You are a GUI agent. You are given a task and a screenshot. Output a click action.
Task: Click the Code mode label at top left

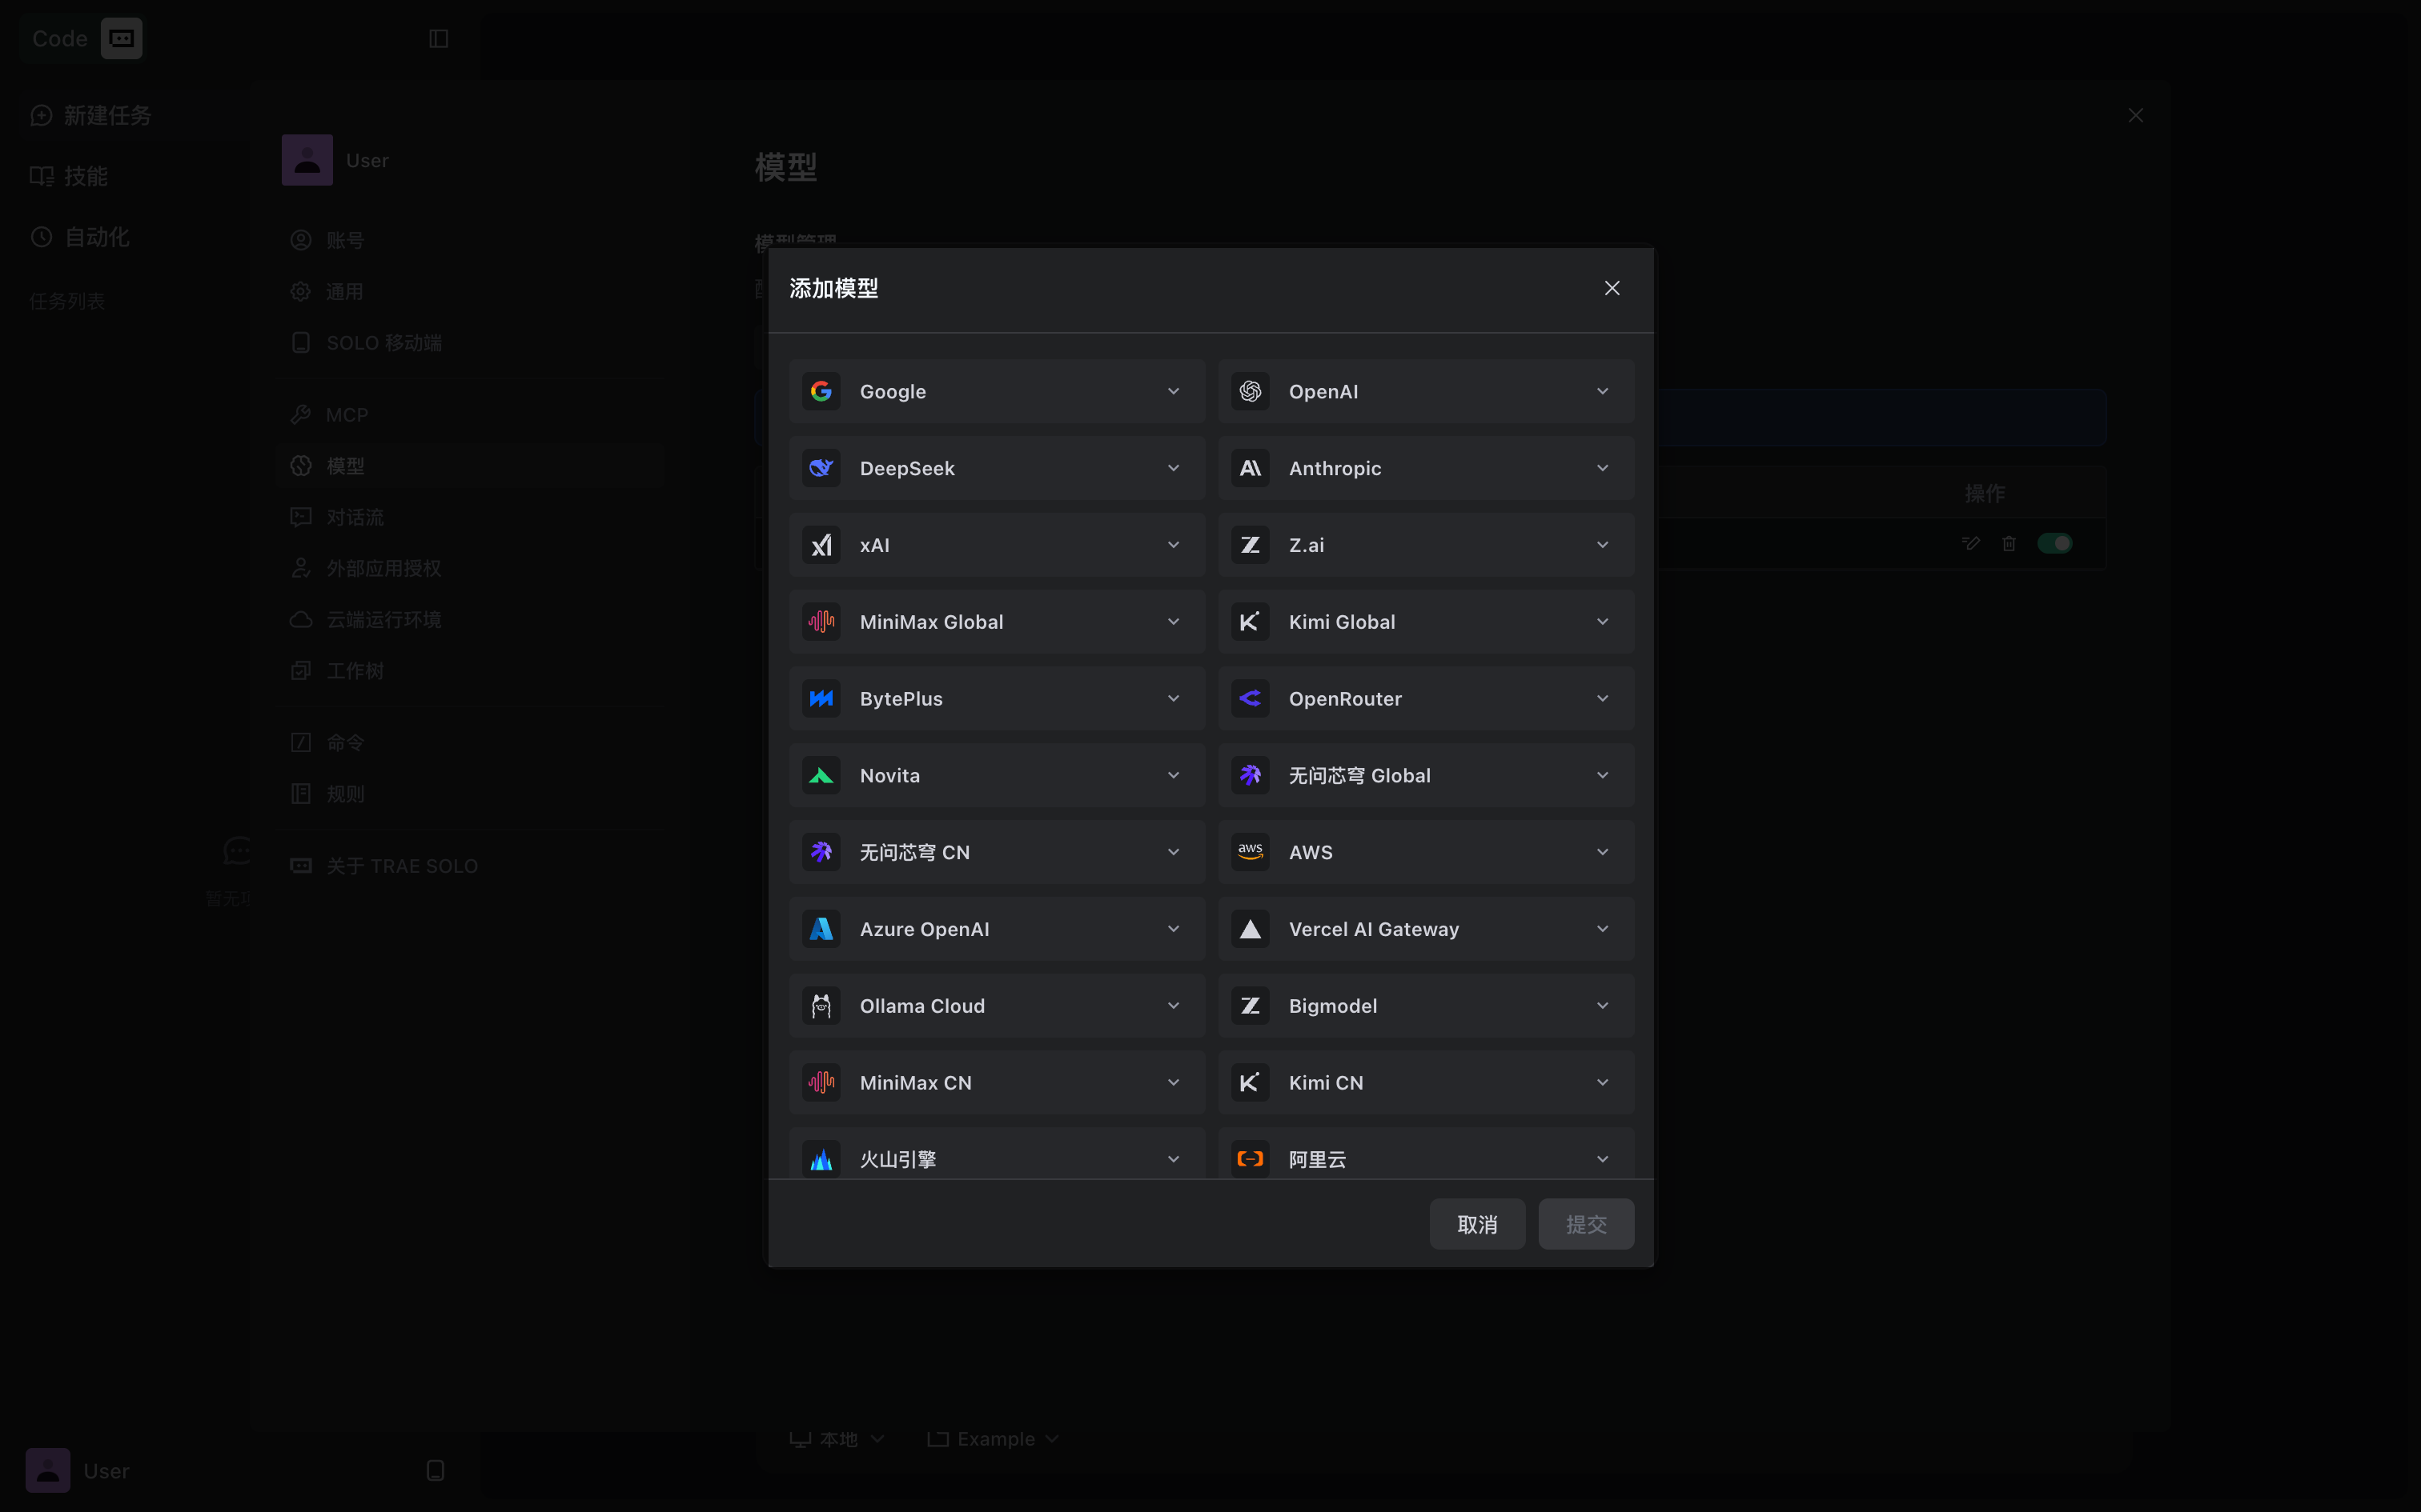point(60,39)
